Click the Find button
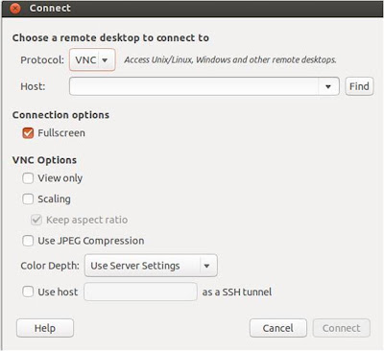384x351 pixels. [x=359, y=86]
